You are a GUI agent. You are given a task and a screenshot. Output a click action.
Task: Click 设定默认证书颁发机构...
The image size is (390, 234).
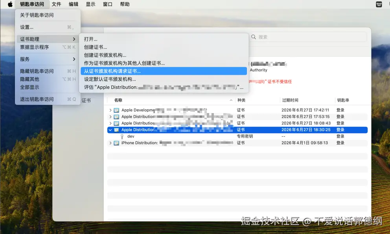(x=164, y=79)
